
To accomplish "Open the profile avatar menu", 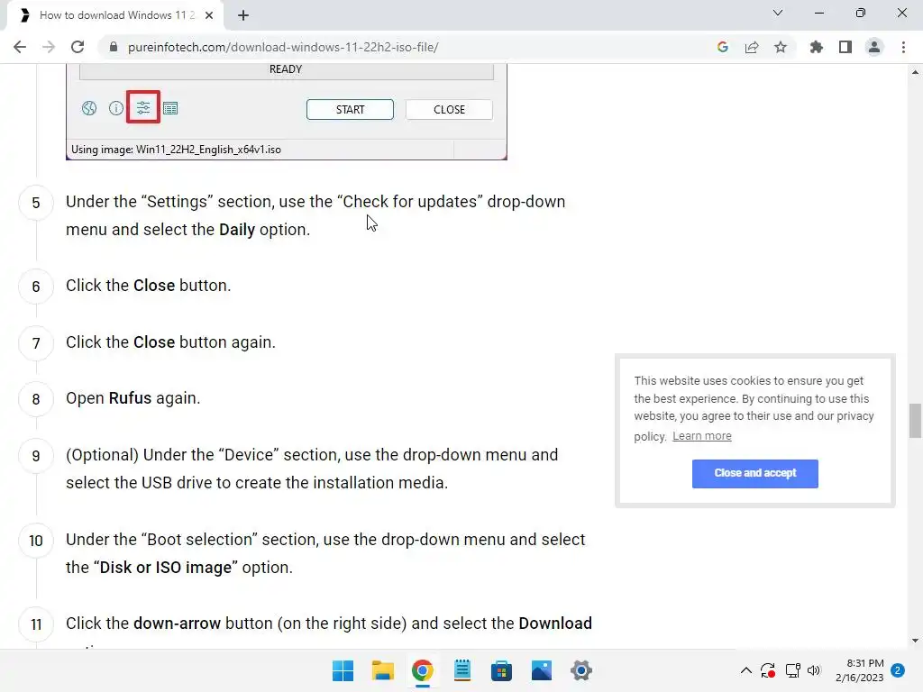I will pyautogui.click(x=874, y=47).
